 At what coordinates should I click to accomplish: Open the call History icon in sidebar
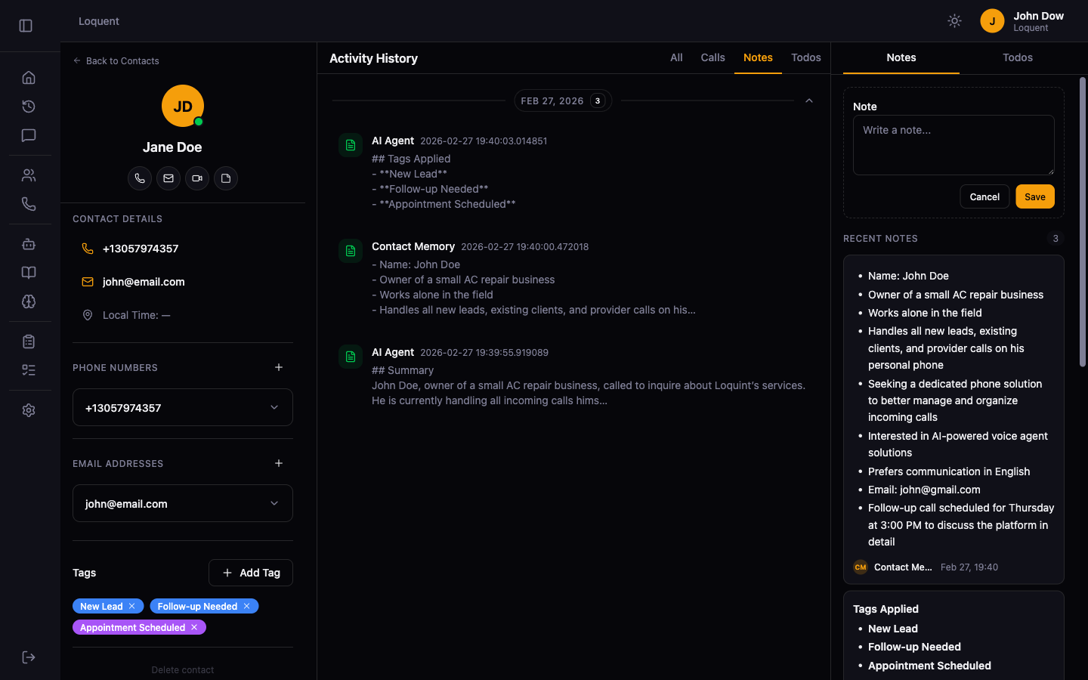click(x=29, y=107)
